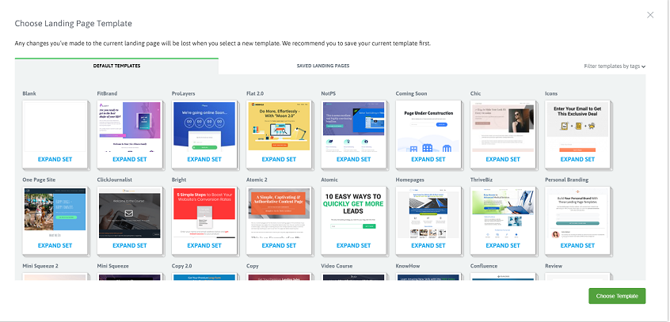This screenshot has width=670, height=322.
Task: Click the Copy 2.0 set label
Action: [x=181, y=266]
